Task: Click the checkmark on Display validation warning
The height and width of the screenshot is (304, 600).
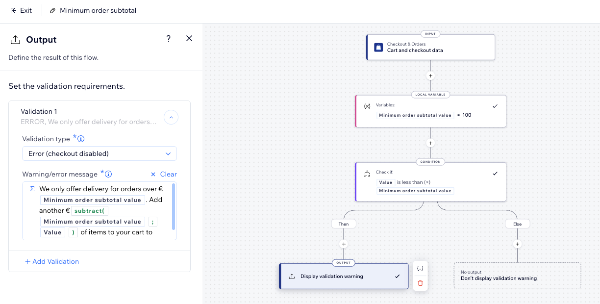Action: pyautogui.click(x=397, y=276)
